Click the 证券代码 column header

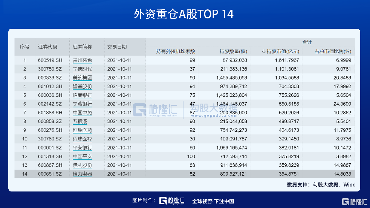click(x=47, y=47)
